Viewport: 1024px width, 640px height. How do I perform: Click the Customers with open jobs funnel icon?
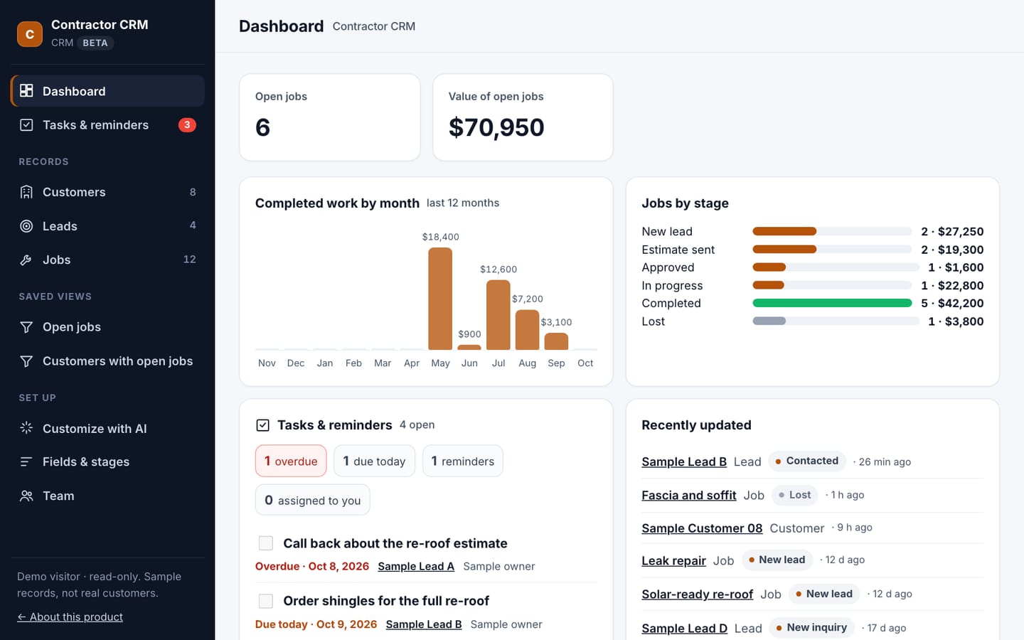click(26, 361)
